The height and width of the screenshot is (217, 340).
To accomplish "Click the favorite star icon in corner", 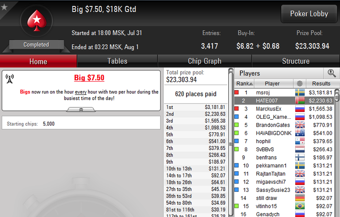I will pyautogui.click(x=4, y=7).
